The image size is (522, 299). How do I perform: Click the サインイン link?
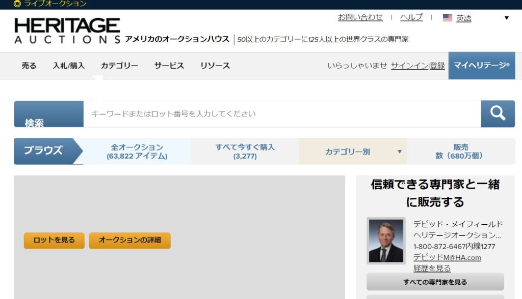409,66
